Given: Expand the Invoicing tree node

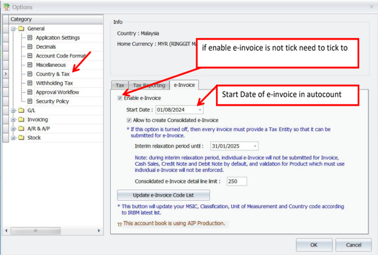Looking at the screenshot, I should [13, 120].
